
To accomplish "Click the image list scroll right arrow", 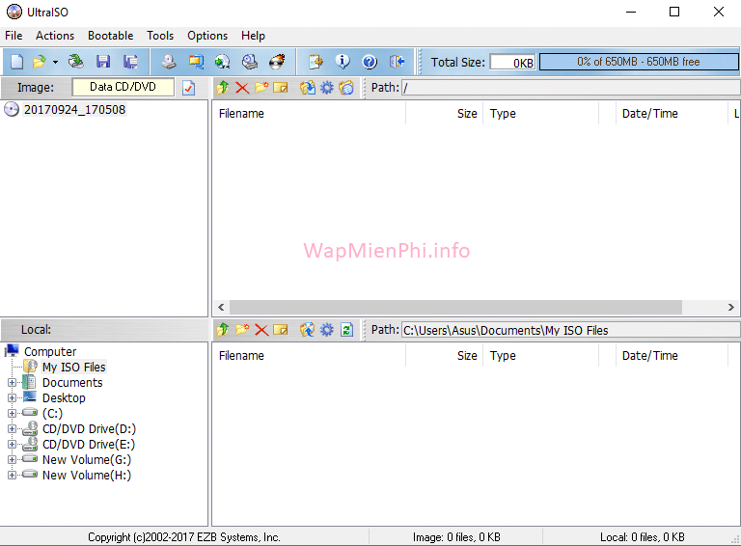I will click(x=731, y=307).
